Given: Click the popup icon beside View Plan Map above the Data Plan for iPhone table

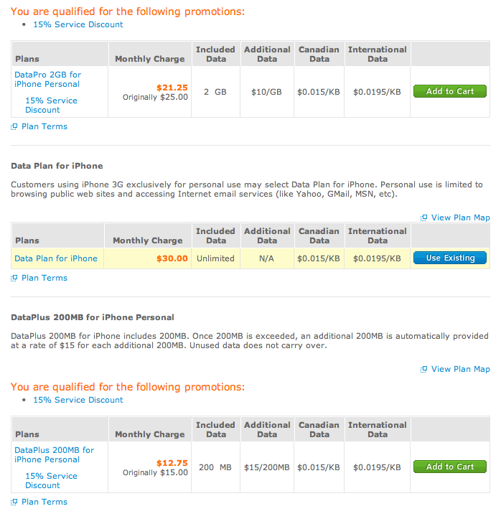Looking at the screenshot, I should [424, 218].
